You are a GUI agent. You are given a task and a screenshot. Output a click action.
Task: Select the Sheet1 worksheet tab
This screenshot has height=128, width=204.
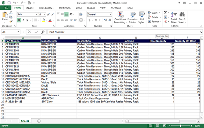[x=25, y=121]
